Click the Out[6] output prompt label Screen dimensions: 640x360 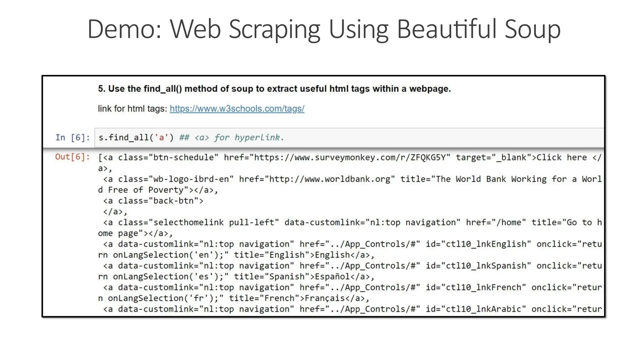coord(72,157)
